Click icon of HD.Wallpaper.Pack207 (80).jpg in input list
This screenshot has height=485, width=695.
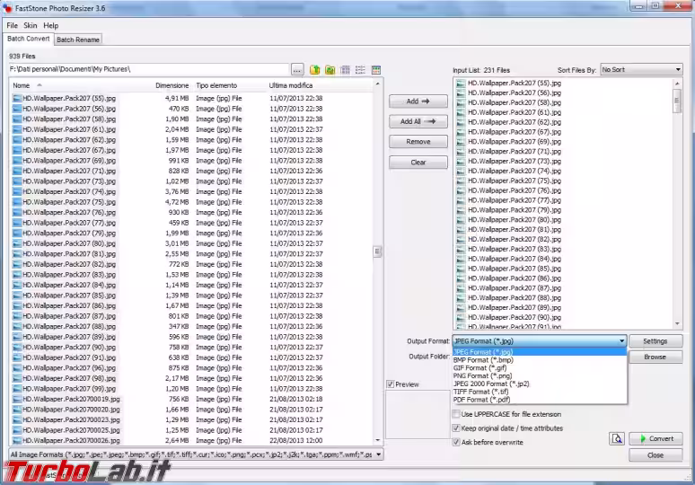coord(461,219)
